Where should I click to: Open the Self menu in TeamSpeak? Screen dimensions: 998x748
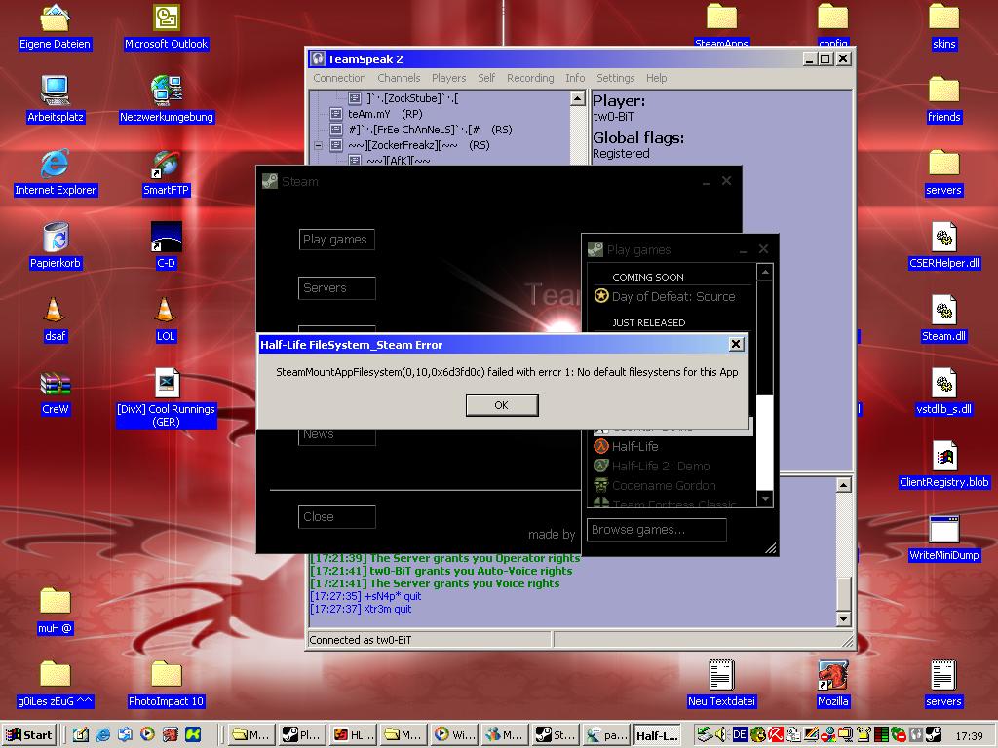coord(486,78)
